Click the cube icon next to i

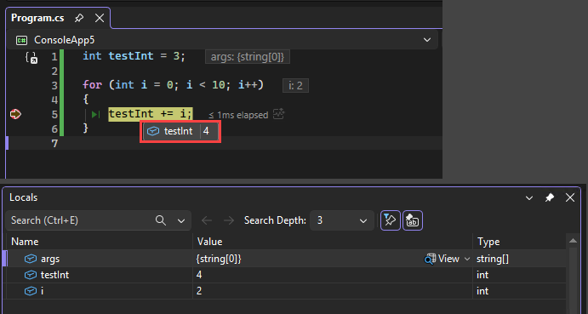(x=31, y=291)
